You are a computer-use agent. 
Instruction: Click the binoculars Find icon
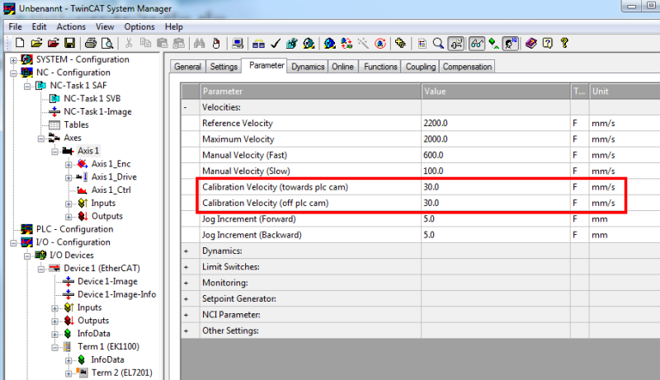click(x=199, y=43)
